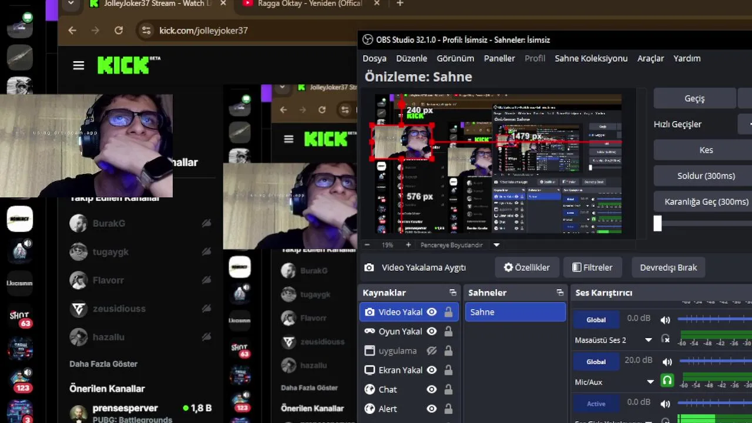Mute the Masaüstü Ses 2 speaker icon
This screenshot has width=752, height=423.
[665, 320]
